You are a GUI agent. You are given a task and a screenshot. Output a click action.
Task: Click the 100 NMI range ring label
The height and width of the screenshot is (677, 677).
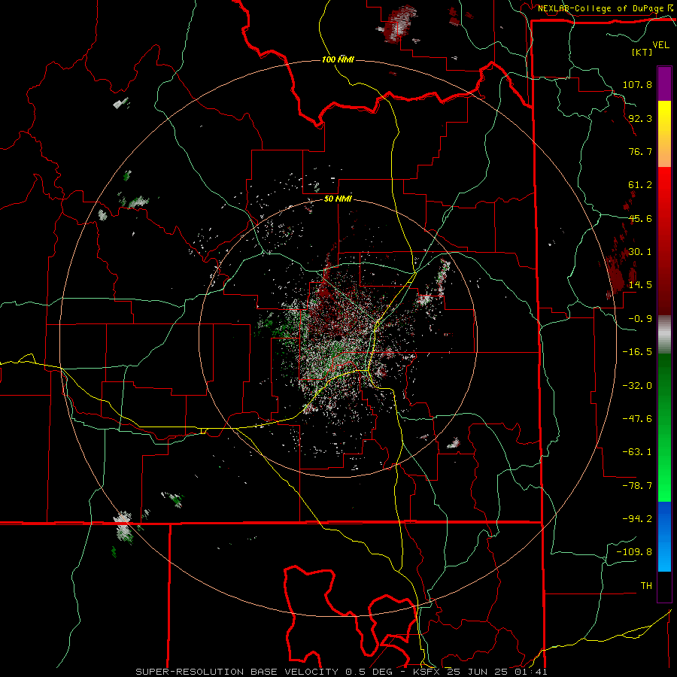coord(338,59)
